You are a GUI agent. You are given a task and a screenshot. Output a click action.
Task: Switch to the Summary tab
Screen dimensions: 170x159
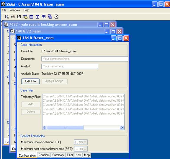coord(58,155)
